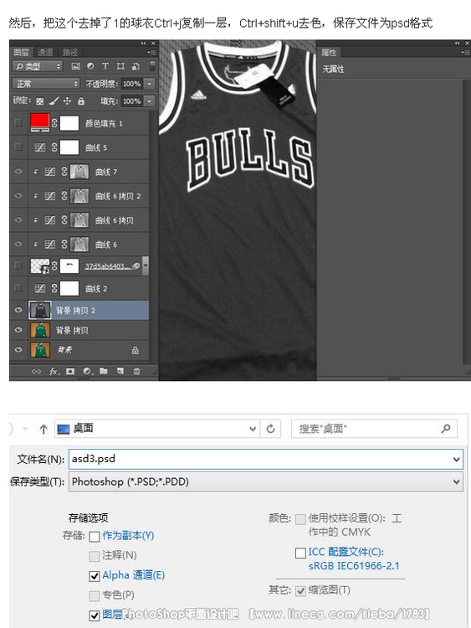This screenshot has width=471, height=628.
Task: Lock image pixels brush icon
Action: click(54, 101)
